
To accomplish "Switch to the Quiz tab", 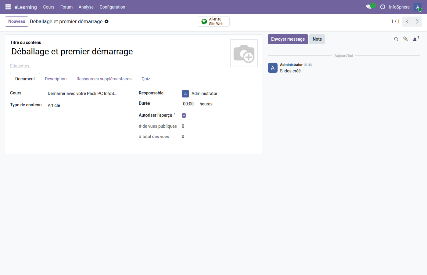I will [x=146, y=79].
